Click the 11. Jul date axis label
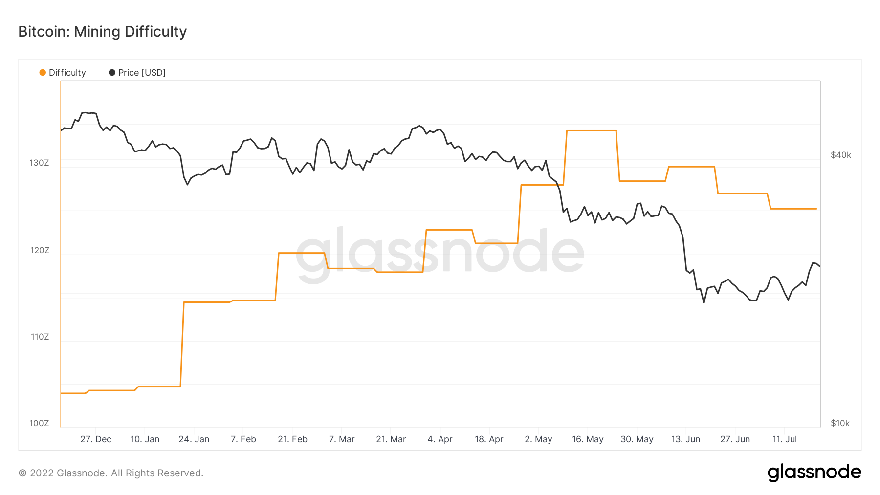Screen dimensions: 880x495 click(784, 439)
